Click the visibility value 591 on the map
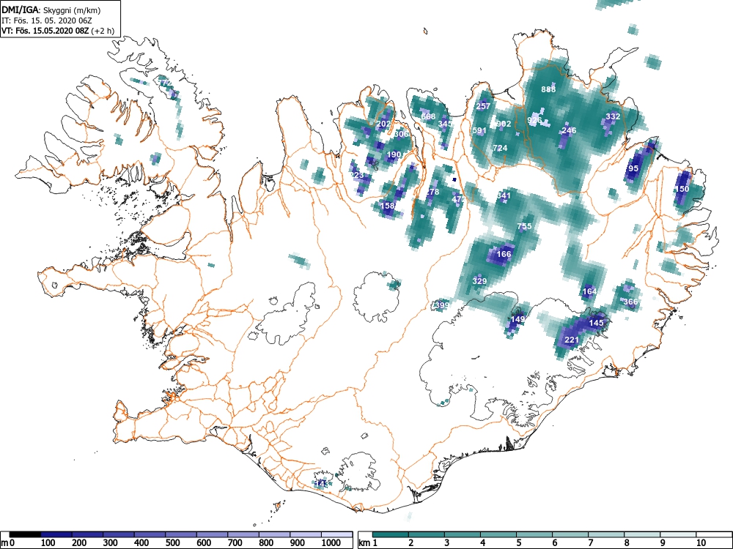Viewport: 733px width, 549px height. (479, 131)
